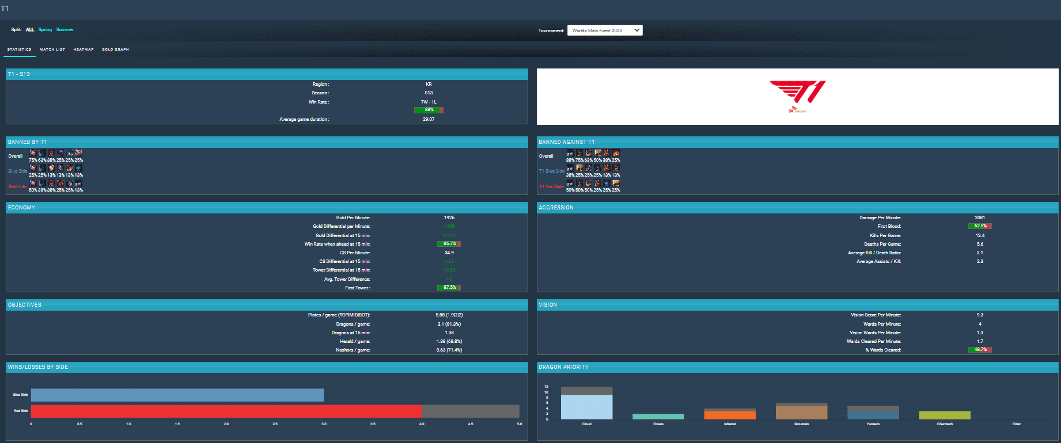Image resolution: width=1061 pixels, height=443 pixels.
Task: Click the Elder label on dragon chart axis
Action: 1017,424
